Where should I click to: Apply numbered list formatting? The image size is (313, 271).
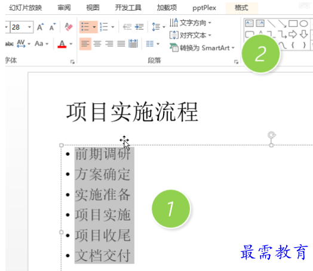pyautogui.click(x=104, y=27)
